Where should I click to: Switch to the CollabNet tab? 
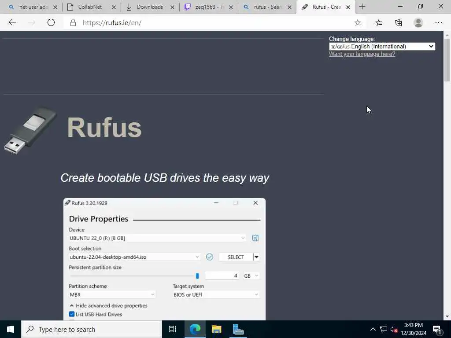[x=90, y=7]
